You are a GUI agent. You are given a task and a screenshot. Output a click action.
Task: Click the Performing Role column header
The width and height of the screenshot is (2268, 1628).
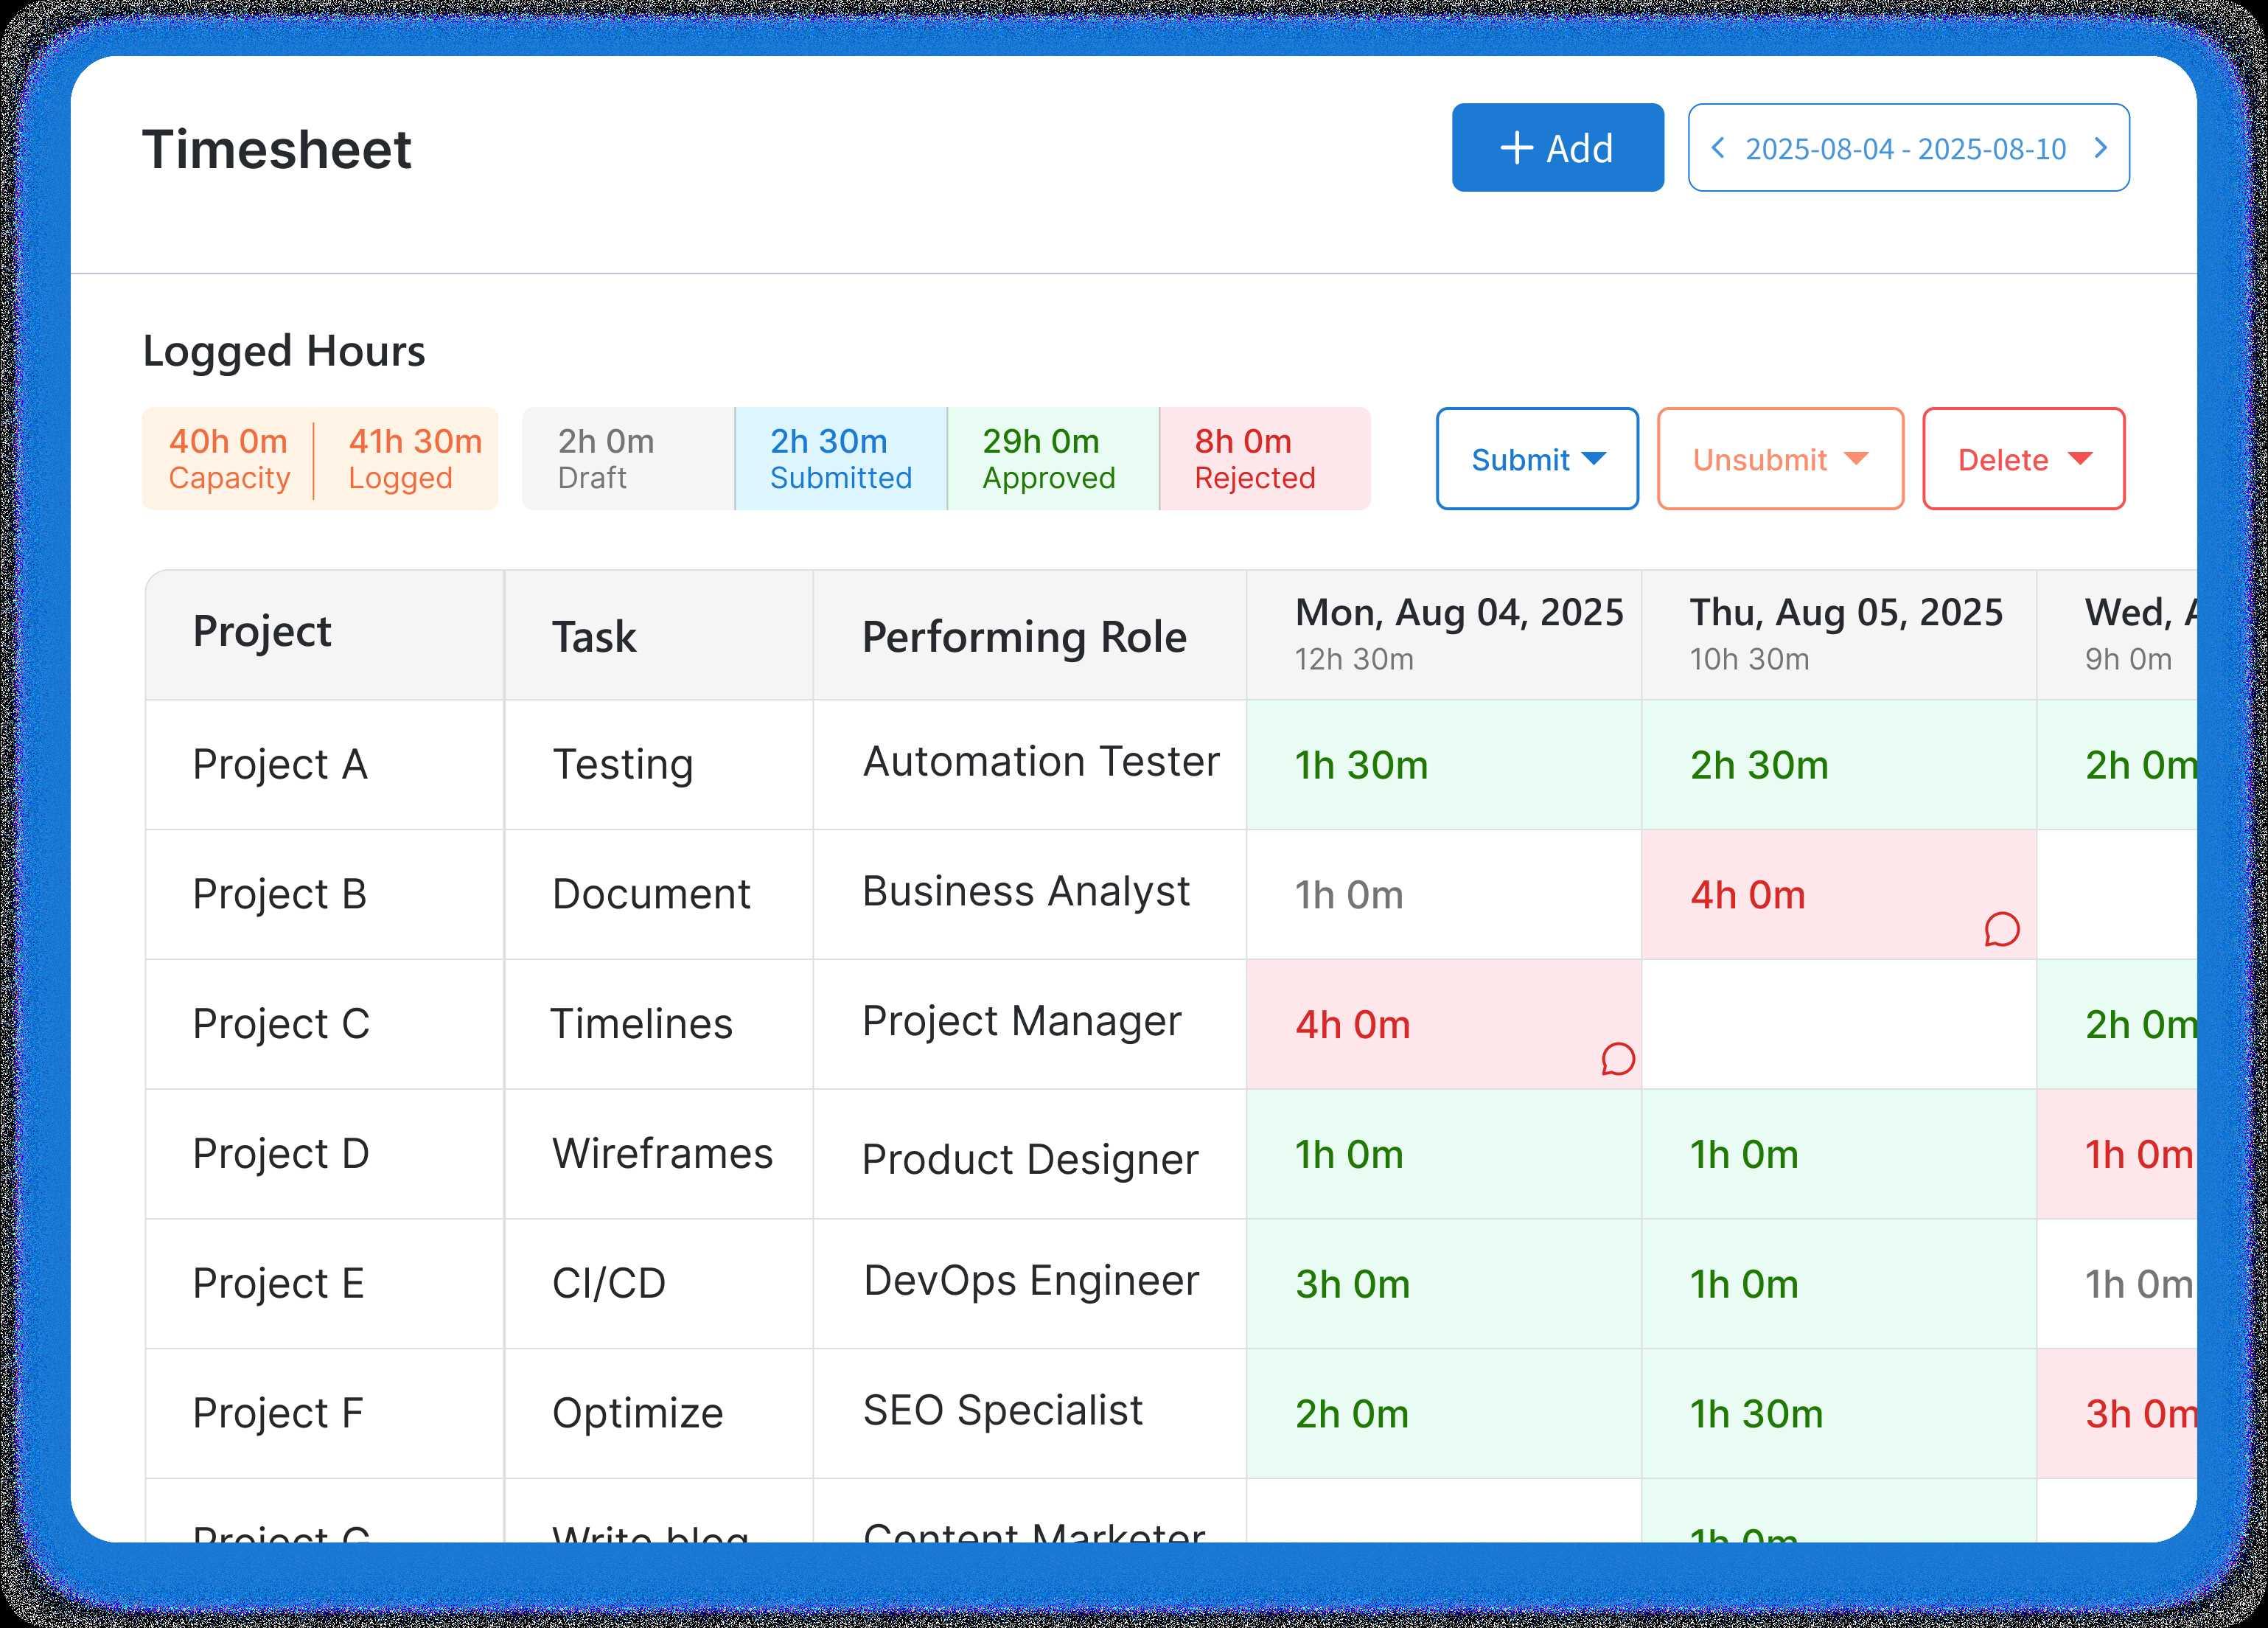1024,637
